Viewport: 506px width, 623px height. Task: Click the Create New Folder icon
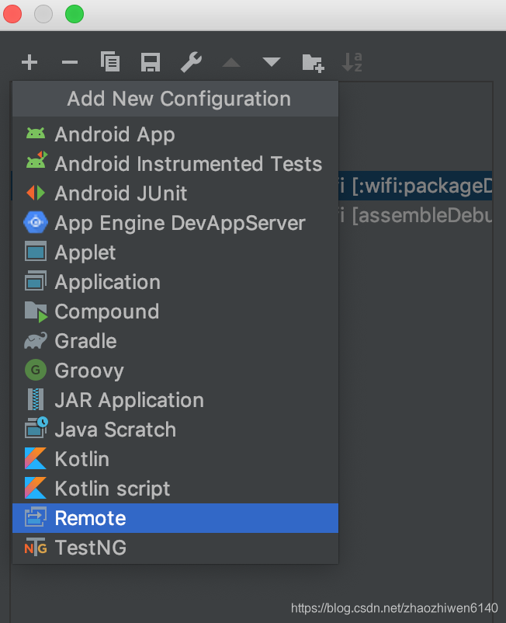pyautogui.click(x=312, y=62)
